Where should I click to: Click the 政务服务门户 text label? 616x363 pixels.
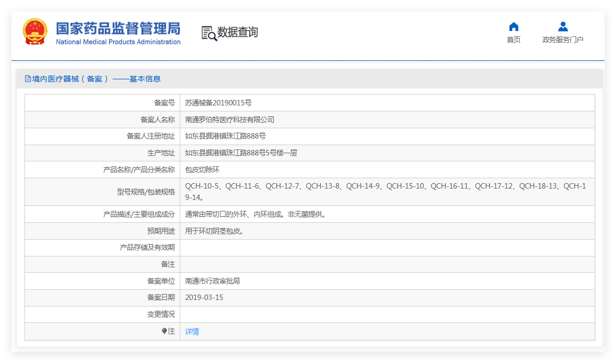563,40
